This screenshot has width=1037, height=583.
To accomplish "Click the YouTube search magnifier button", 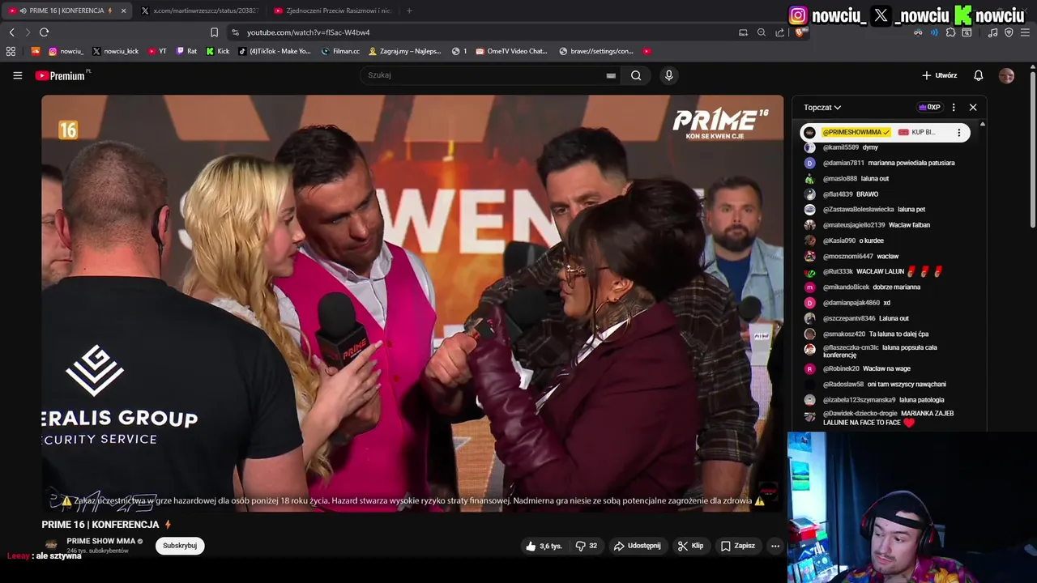I will [636, 75].
